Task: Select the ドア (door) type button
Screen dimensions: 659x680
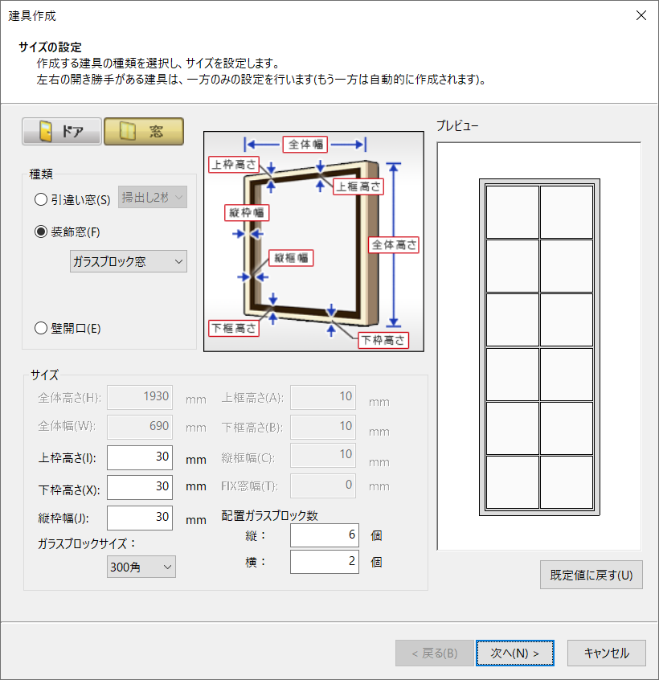Action: coord(62,132)
